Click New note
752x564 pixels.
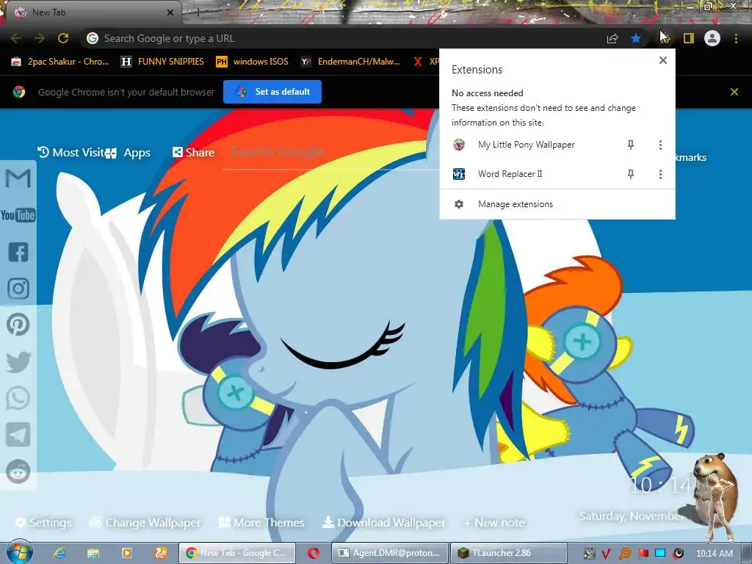pos(494,522)
